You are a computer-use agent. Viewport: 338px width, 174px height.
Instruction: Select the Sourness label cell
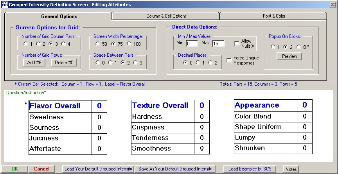[60, 128]
